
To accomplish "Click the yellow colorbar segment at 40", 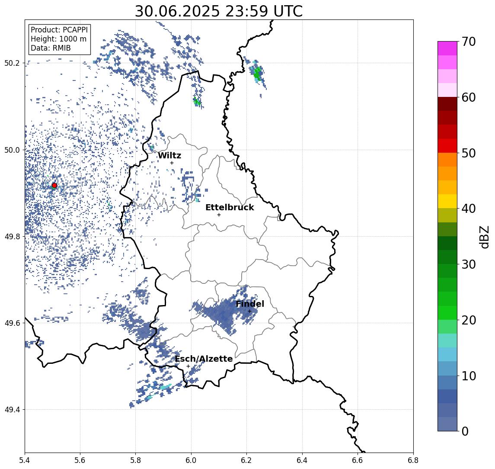I will point(447,201).
